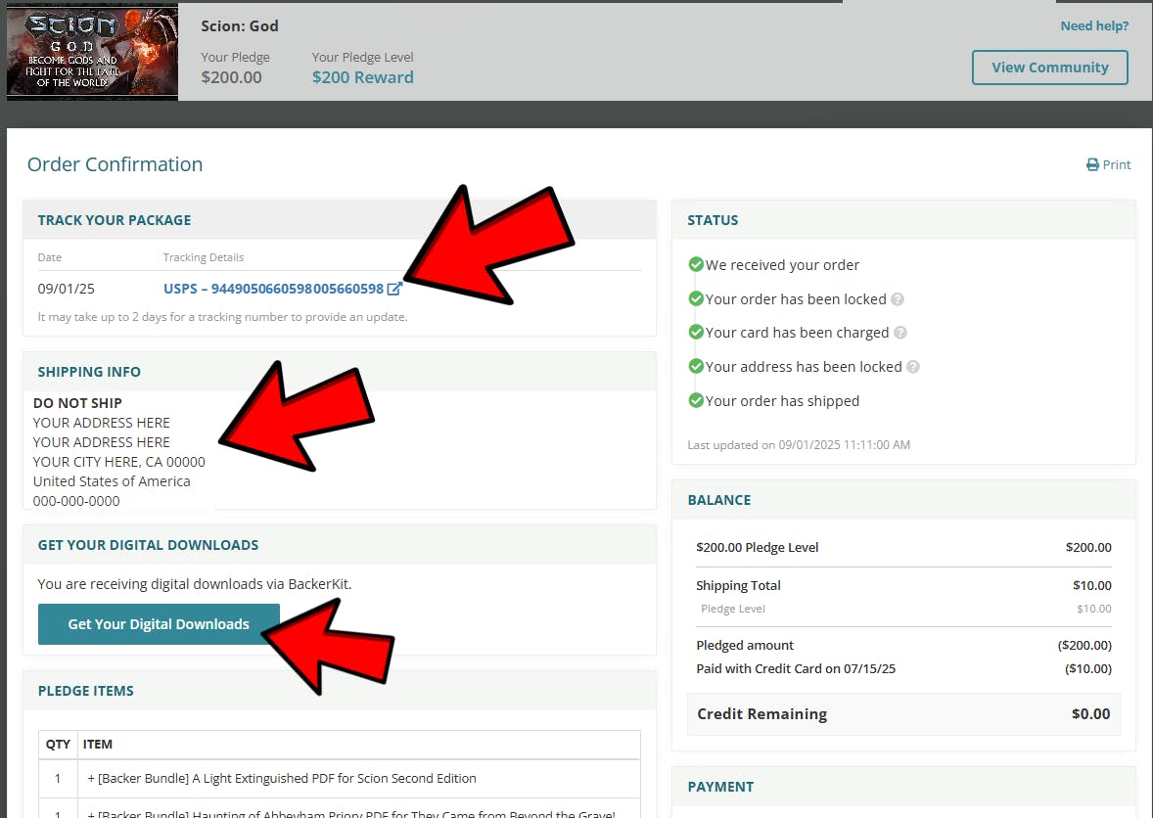Click green checkmark next to 'We received your order'
The height and width of the screenshot is (818, 1153).
pyautogui.click(x=696, y=264)
